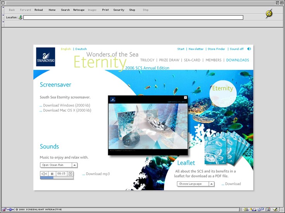Go to the Start page link
Image resolution: width=285 pixels, height=213 pixels.
[181, 49]
